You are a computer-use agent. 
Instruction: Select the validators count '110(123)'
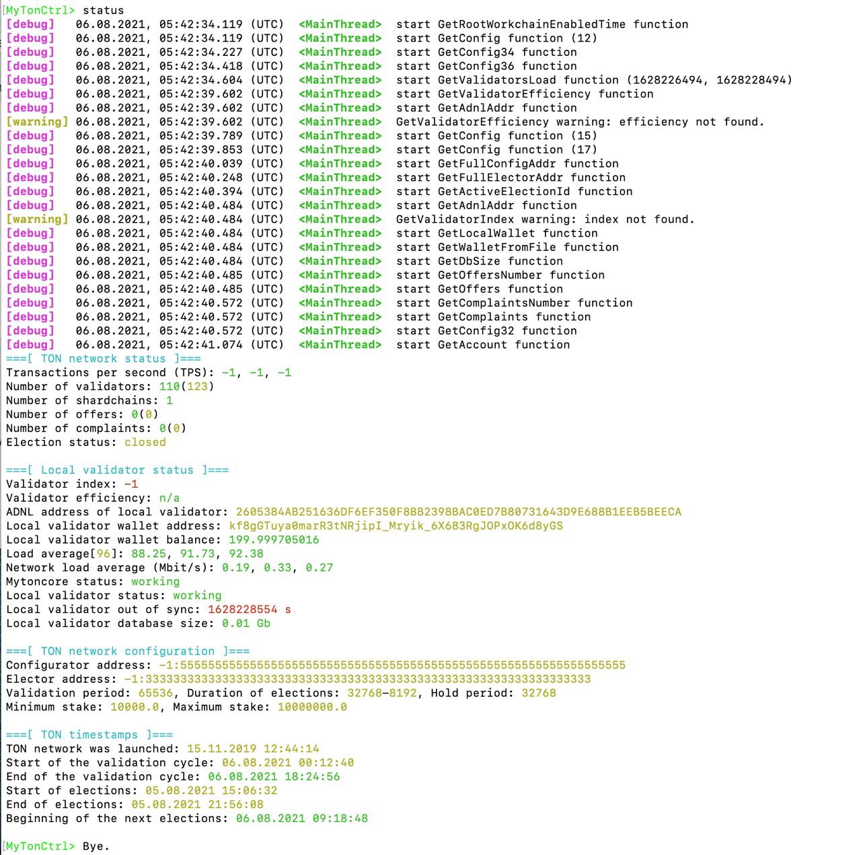coord(187,386)
